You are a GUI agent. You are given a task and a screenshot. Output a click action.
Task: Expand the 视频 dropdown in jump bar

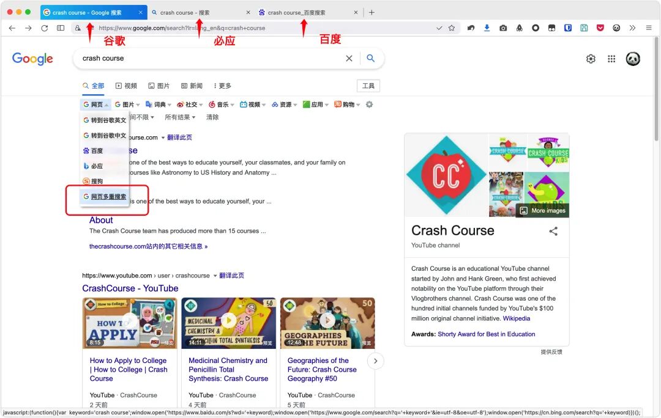(x=253, y=105)
